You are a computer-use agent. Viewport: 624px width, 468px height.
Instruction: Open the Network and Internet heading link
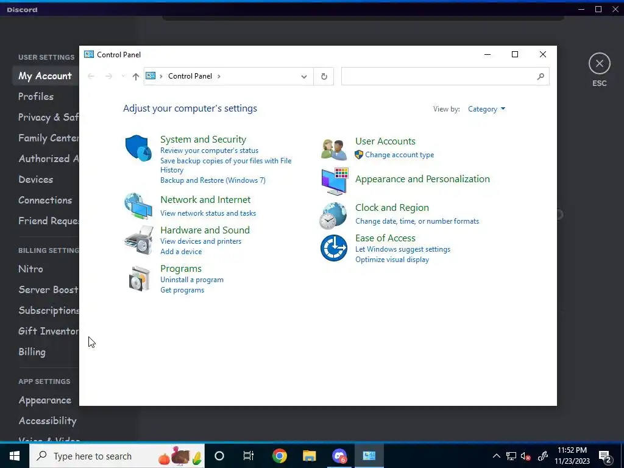click(205, 200)
